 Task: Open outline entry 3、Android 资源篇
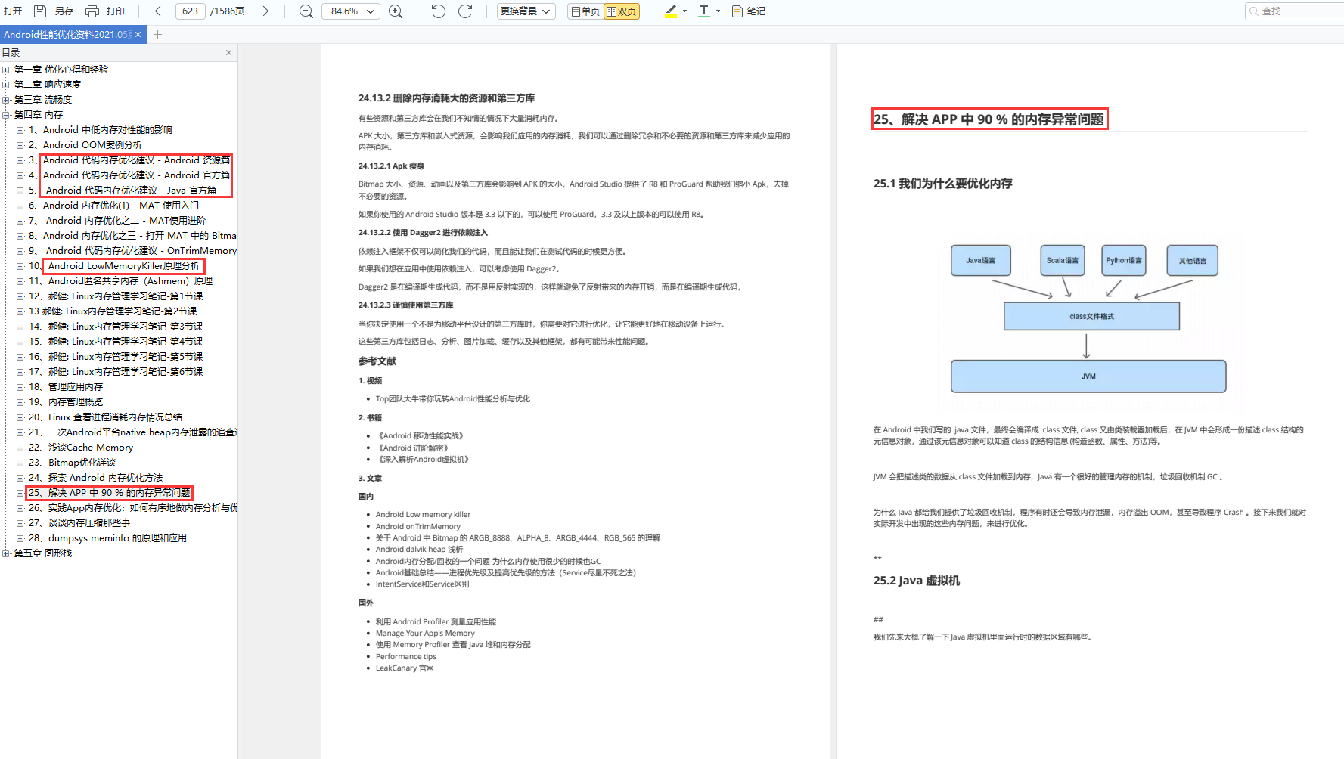tap(129, 160)
